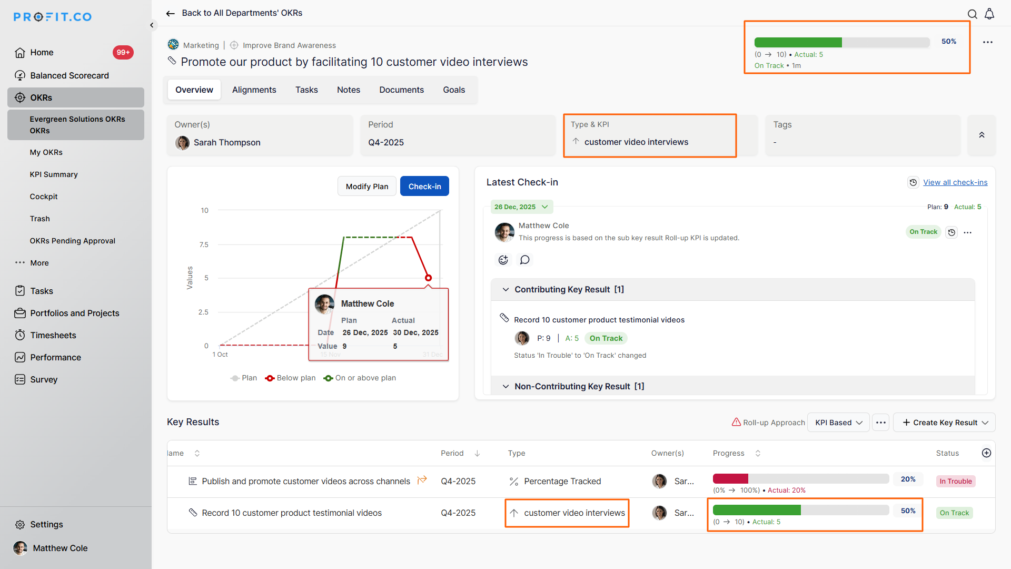Click the search magnifier icon

972,14
